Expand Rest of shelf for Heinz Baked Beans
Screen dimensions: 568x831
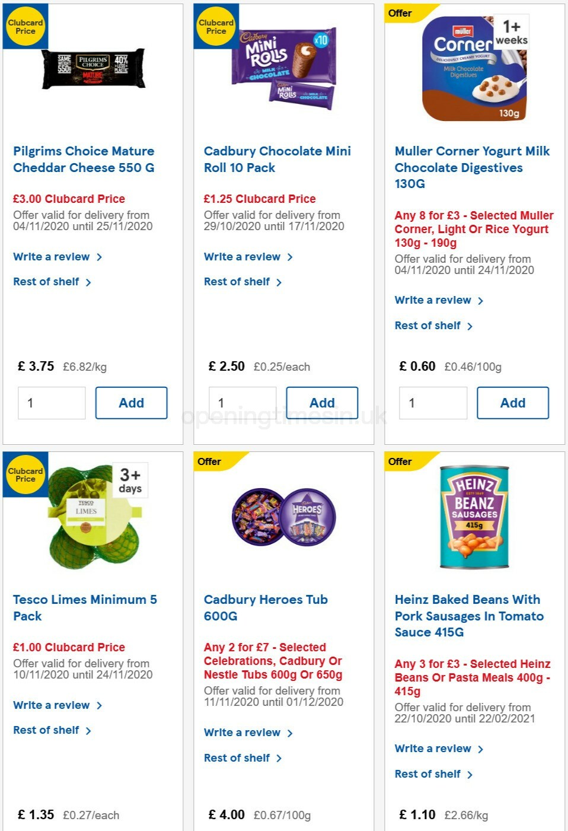pyautogui.click(x=427, y=774)
